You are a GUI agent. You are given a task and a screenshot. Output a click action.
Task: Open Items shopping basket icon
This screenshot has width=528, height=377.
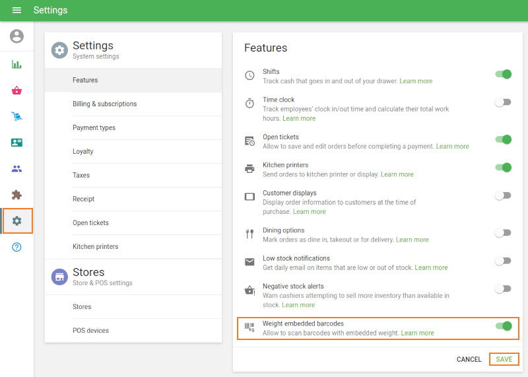coord(16,90)
